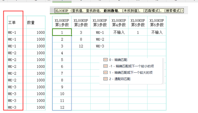
Task: Click the code icon beside '-1' match option
Action: (x=105, y=66)
